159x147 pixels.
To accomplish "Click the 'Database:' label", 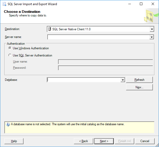I will pos(11,80).
